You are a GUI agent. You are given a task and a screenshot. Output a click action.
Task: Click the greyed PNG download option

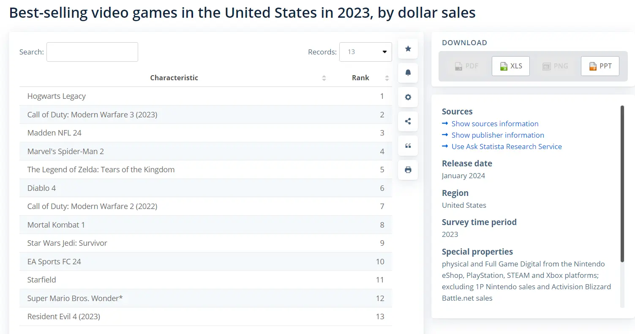click(556, 66)
